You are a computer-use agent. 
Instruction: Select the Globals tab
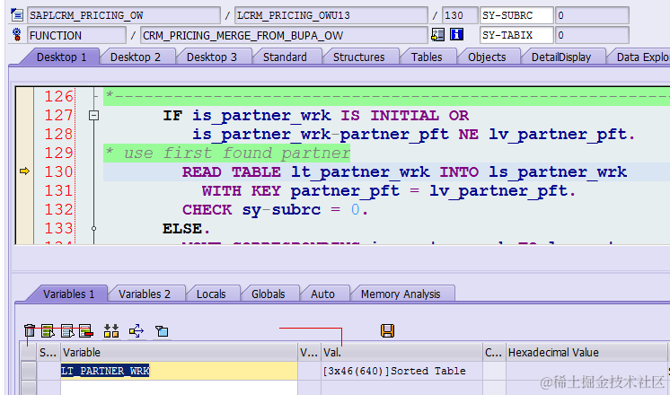pos(268,294)
